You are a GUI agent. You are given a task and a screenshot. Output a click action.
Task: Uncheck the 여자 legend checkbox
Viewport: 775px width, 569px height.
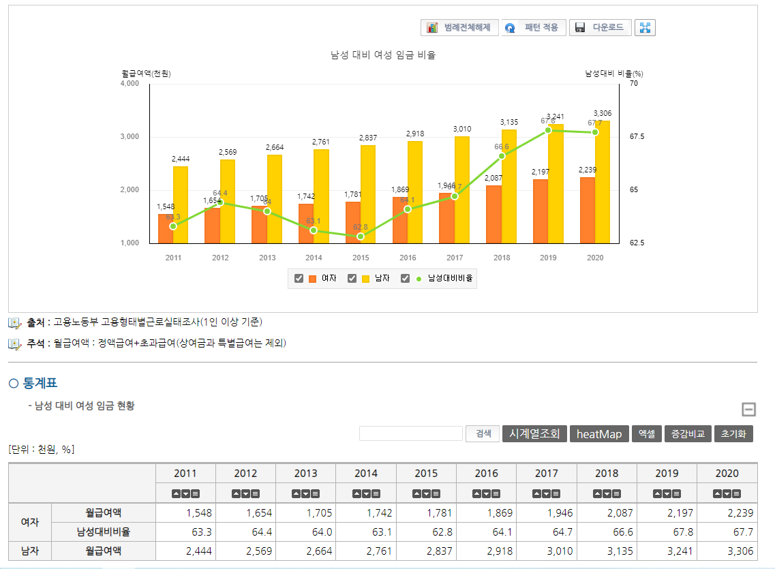coord(299,279)
